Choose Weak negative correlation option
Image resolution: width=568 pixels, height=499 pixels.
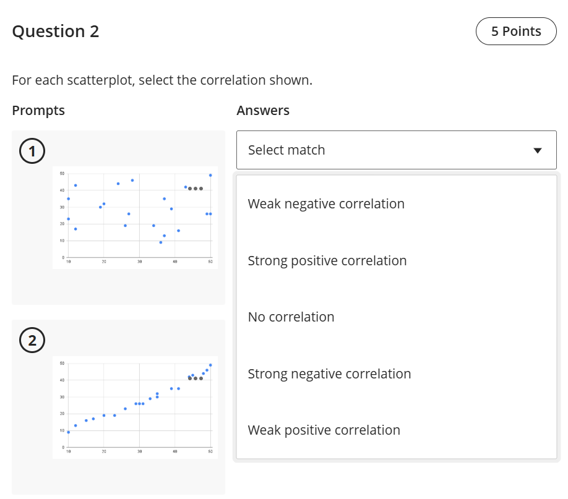[x=326, y=204]
